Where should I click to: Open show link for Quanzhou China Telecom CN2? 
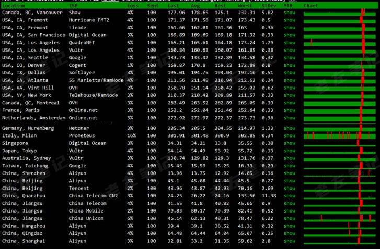[x=289, y=196]
